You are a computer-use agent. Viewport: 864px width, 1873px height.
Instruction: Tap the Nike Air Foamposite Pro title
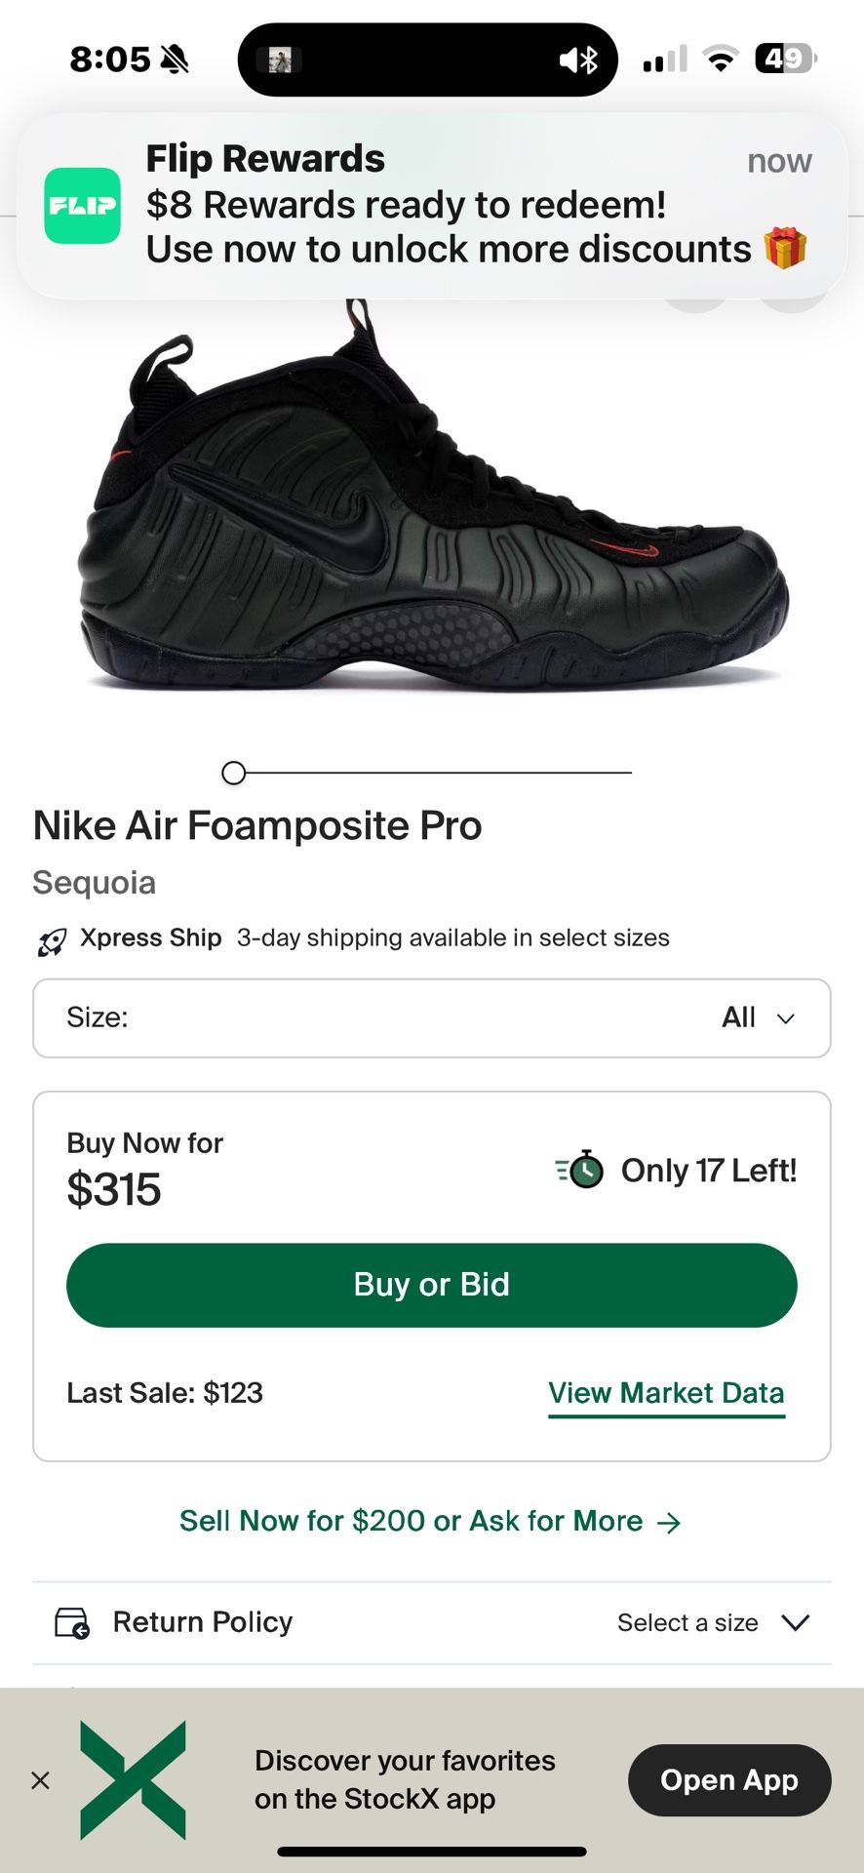click(x=257, y=825)
